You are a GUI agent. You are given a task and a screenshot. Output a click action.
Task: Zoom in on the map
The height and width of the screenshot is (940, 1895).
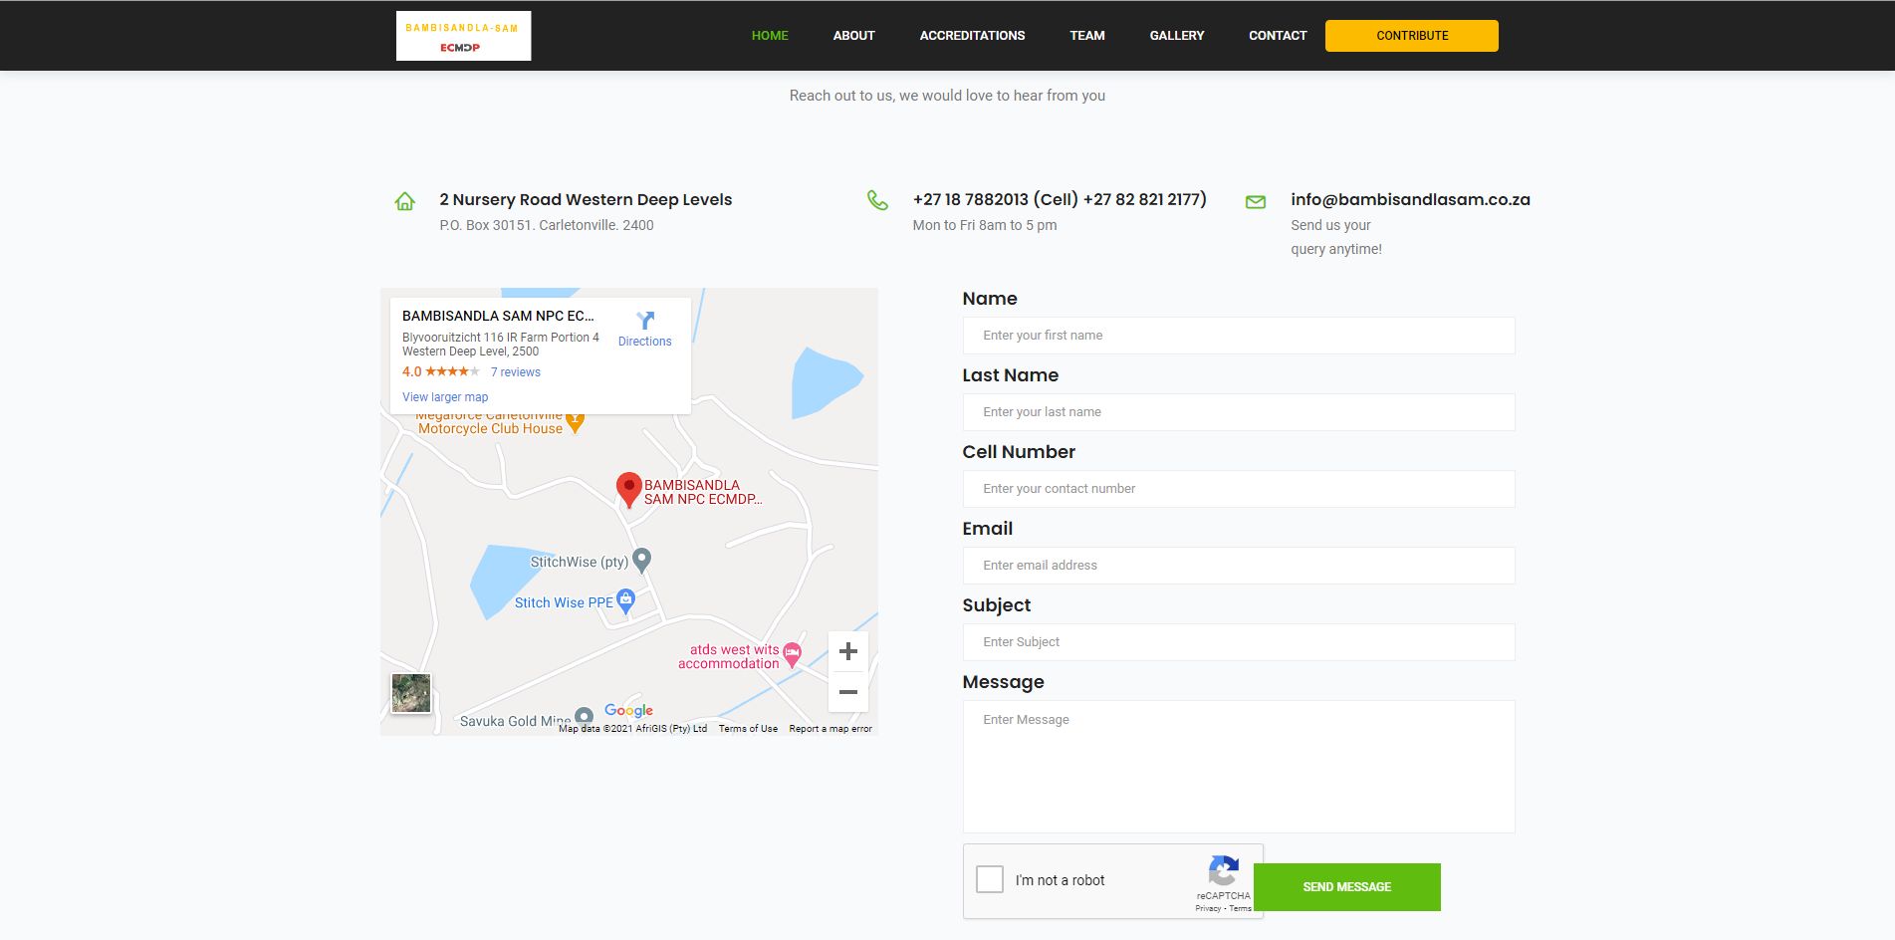pyautogui.click(x=847, y=651)
